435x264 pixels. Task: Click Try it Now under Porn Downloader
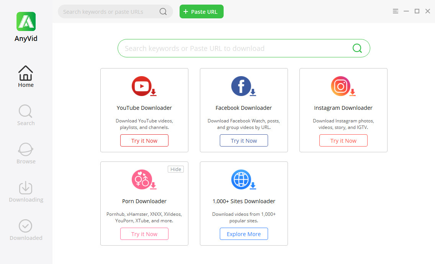pos(144,234)
